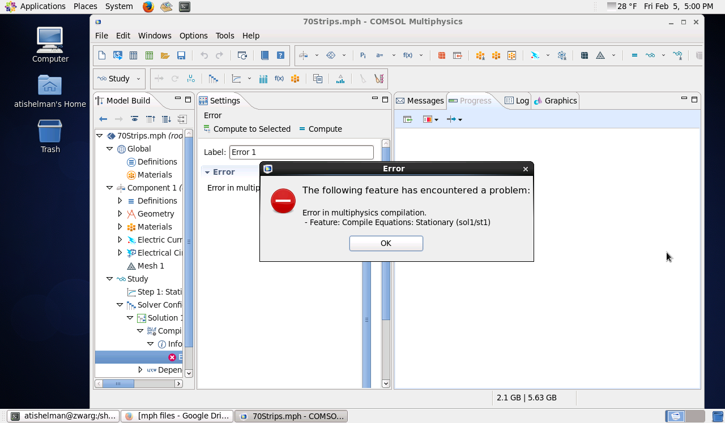Click the New model file icon
725x423 pixels.
(x=102, y=55)
